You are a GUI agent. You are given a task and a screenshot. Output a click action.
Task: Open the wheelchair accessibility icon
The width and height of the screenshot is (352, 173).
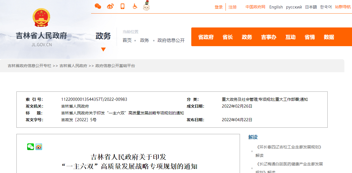pyautogui.click(x=135, y=6)
